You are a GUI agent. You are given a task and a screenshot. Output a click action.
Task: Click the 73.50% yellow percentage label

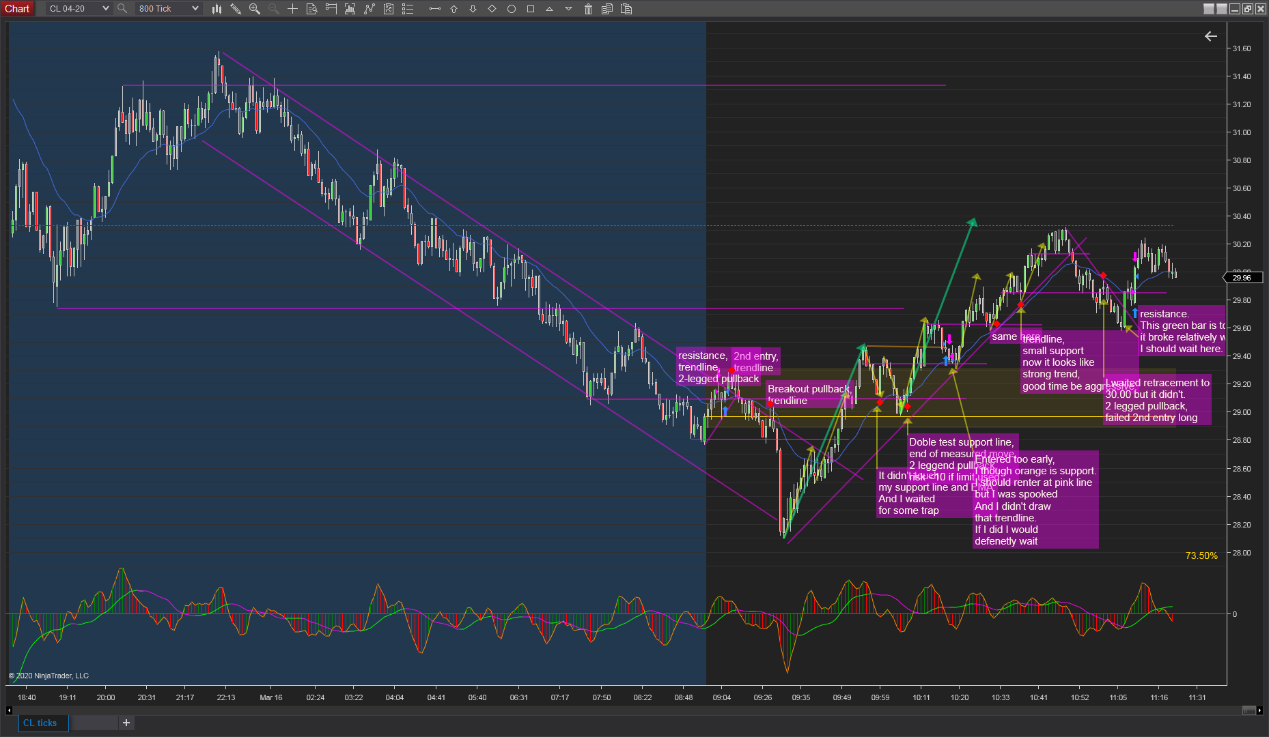pyautogui.click(x=1201, y=555)
